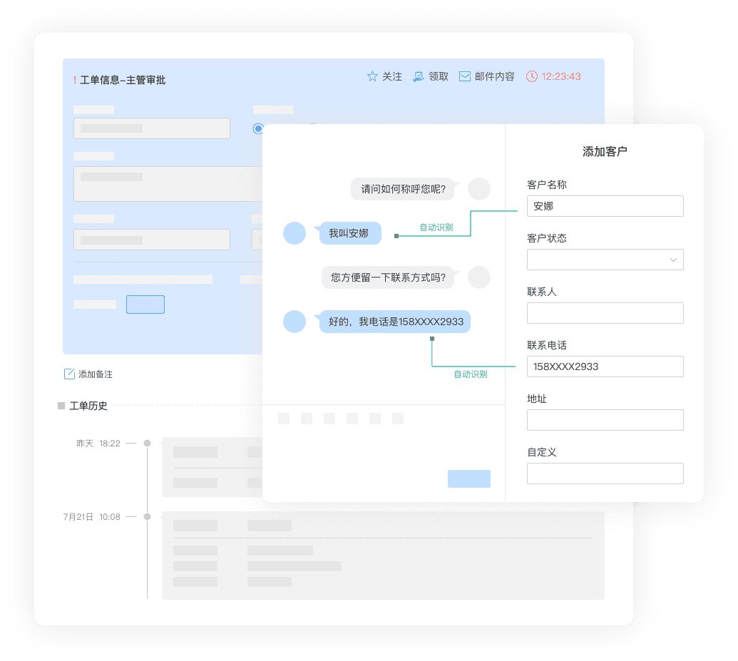Click the first gray input in ticket form
738x661 pixels.
[x=152, y=128]
